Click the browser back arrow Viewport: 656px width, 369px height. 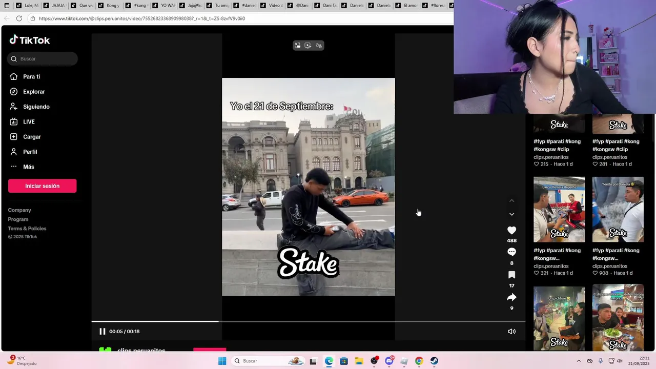(x=7, y=18)
